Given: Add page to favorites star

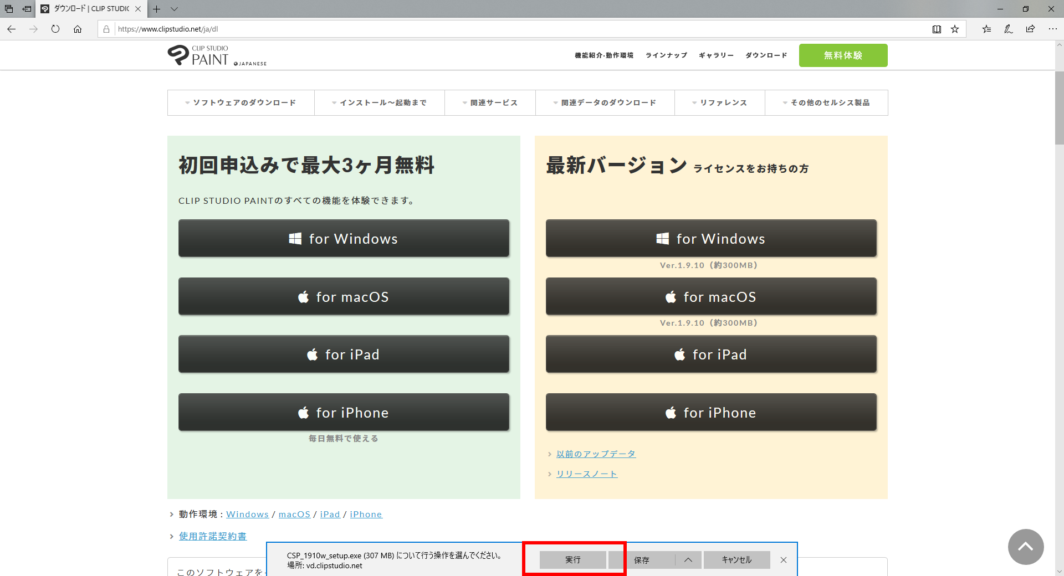Looking at the screenshot, I should [955, 29].
